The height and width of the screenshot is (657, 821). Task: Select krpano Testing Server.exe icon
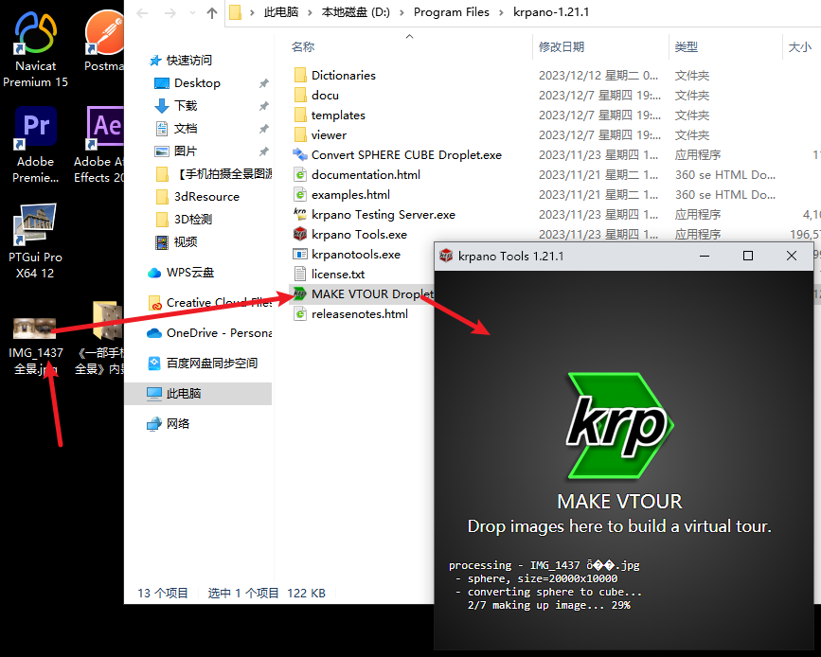300,215
